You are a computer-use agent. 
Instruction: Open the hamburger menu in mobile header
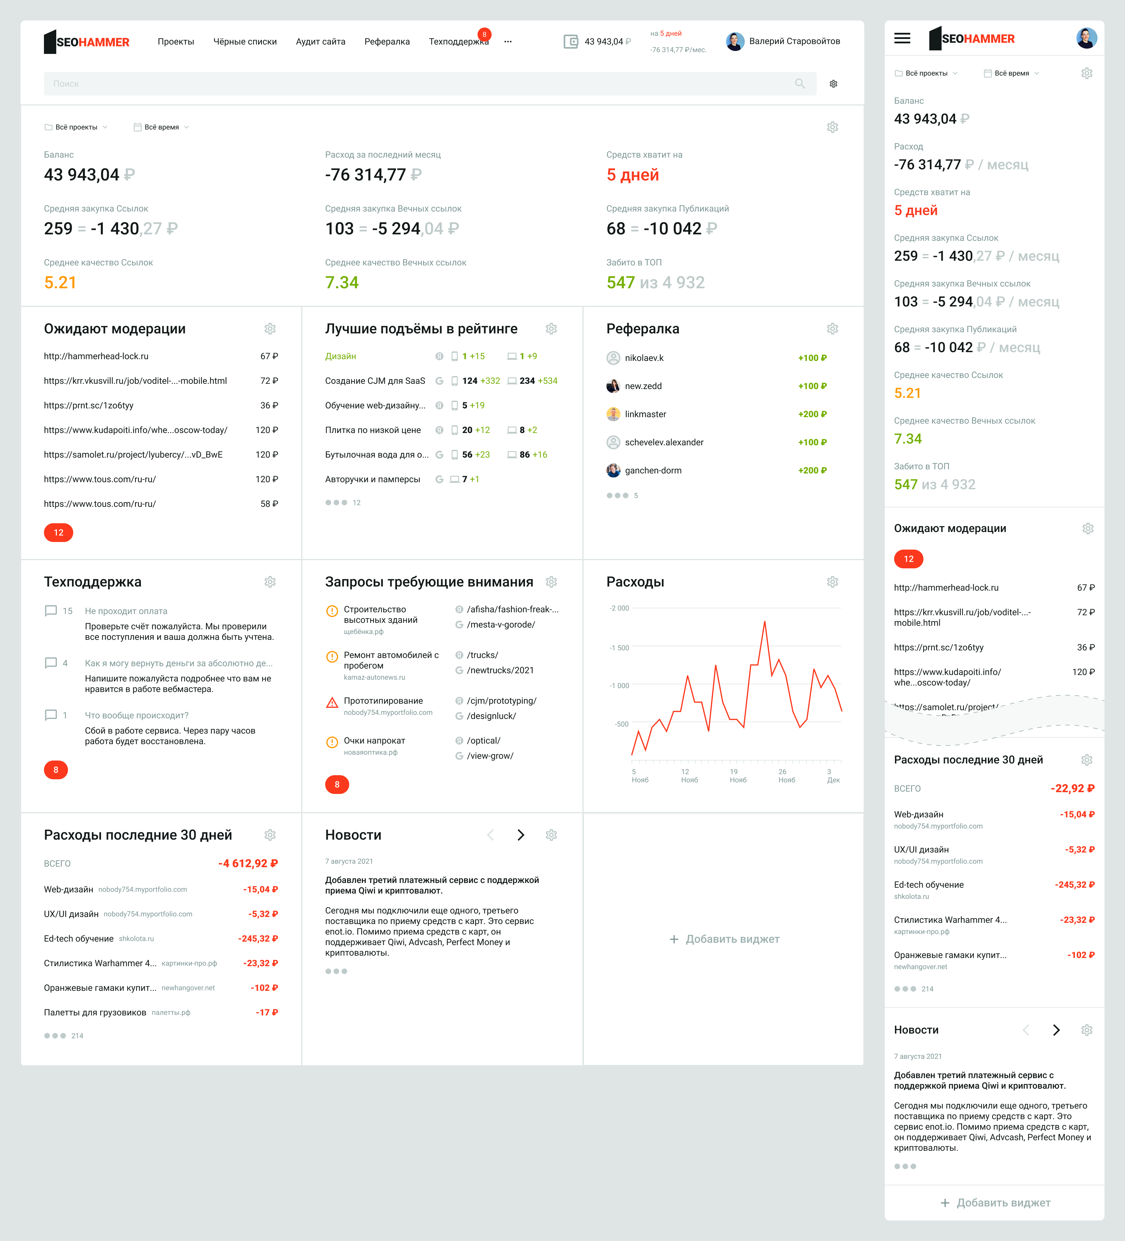coord(902,38)
